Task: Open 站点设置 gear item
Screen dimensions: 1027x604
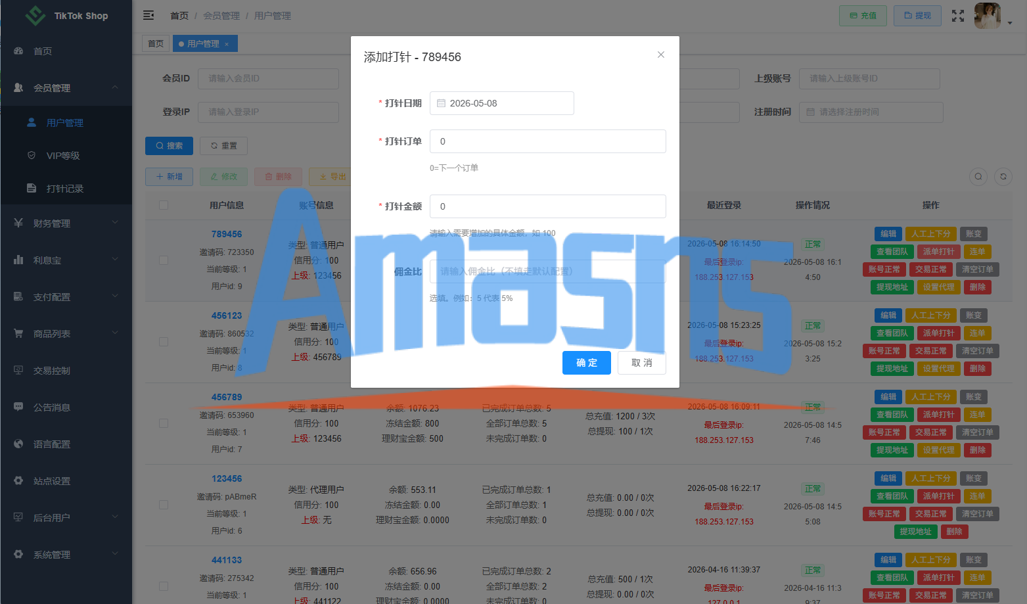Action: coord(66,480)
